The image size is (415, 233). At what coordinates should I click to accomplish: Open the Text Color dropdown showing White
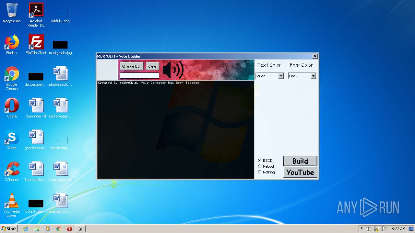click(270, 76)
